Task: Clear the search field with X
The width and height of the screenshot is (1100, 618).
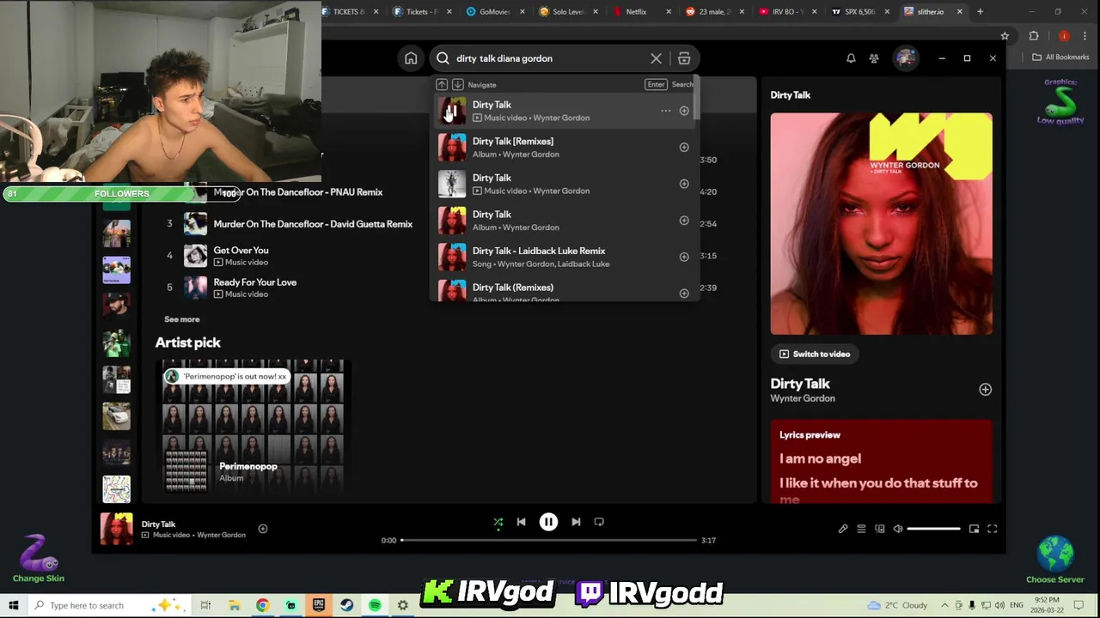Action: [x=656, y=58]
